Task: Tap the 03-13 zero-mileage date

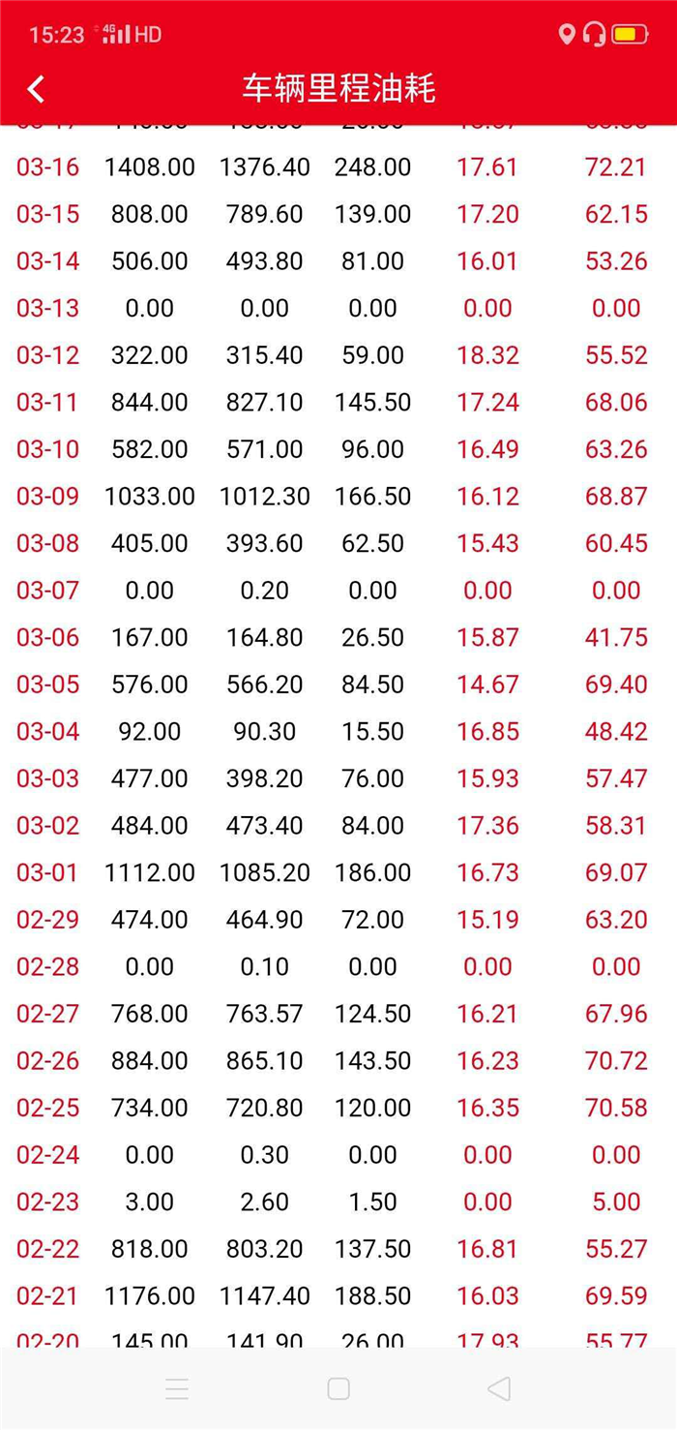Action: tap(47, 308)
